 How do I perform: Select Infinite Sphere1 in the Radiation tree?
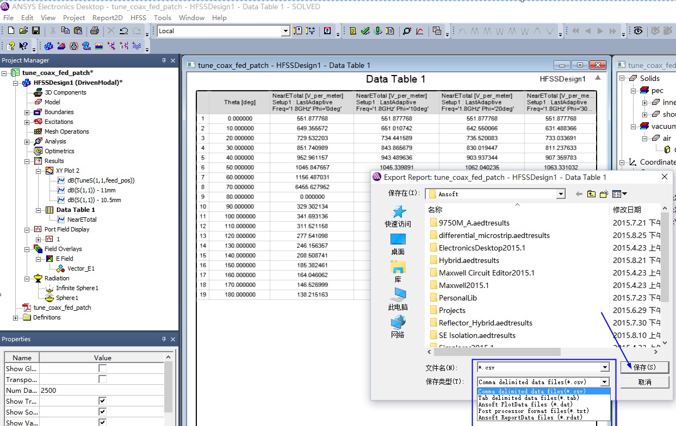tap(77, 288)
